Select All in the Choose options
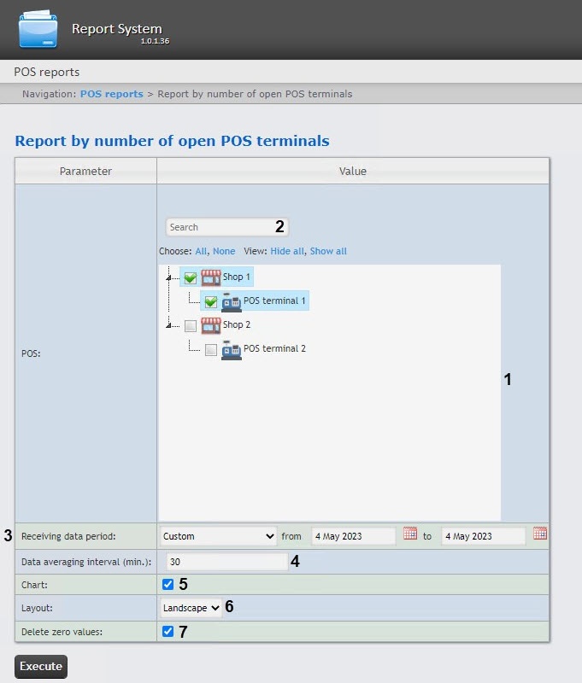Screen dimensions: 582x683 point(201,252)
